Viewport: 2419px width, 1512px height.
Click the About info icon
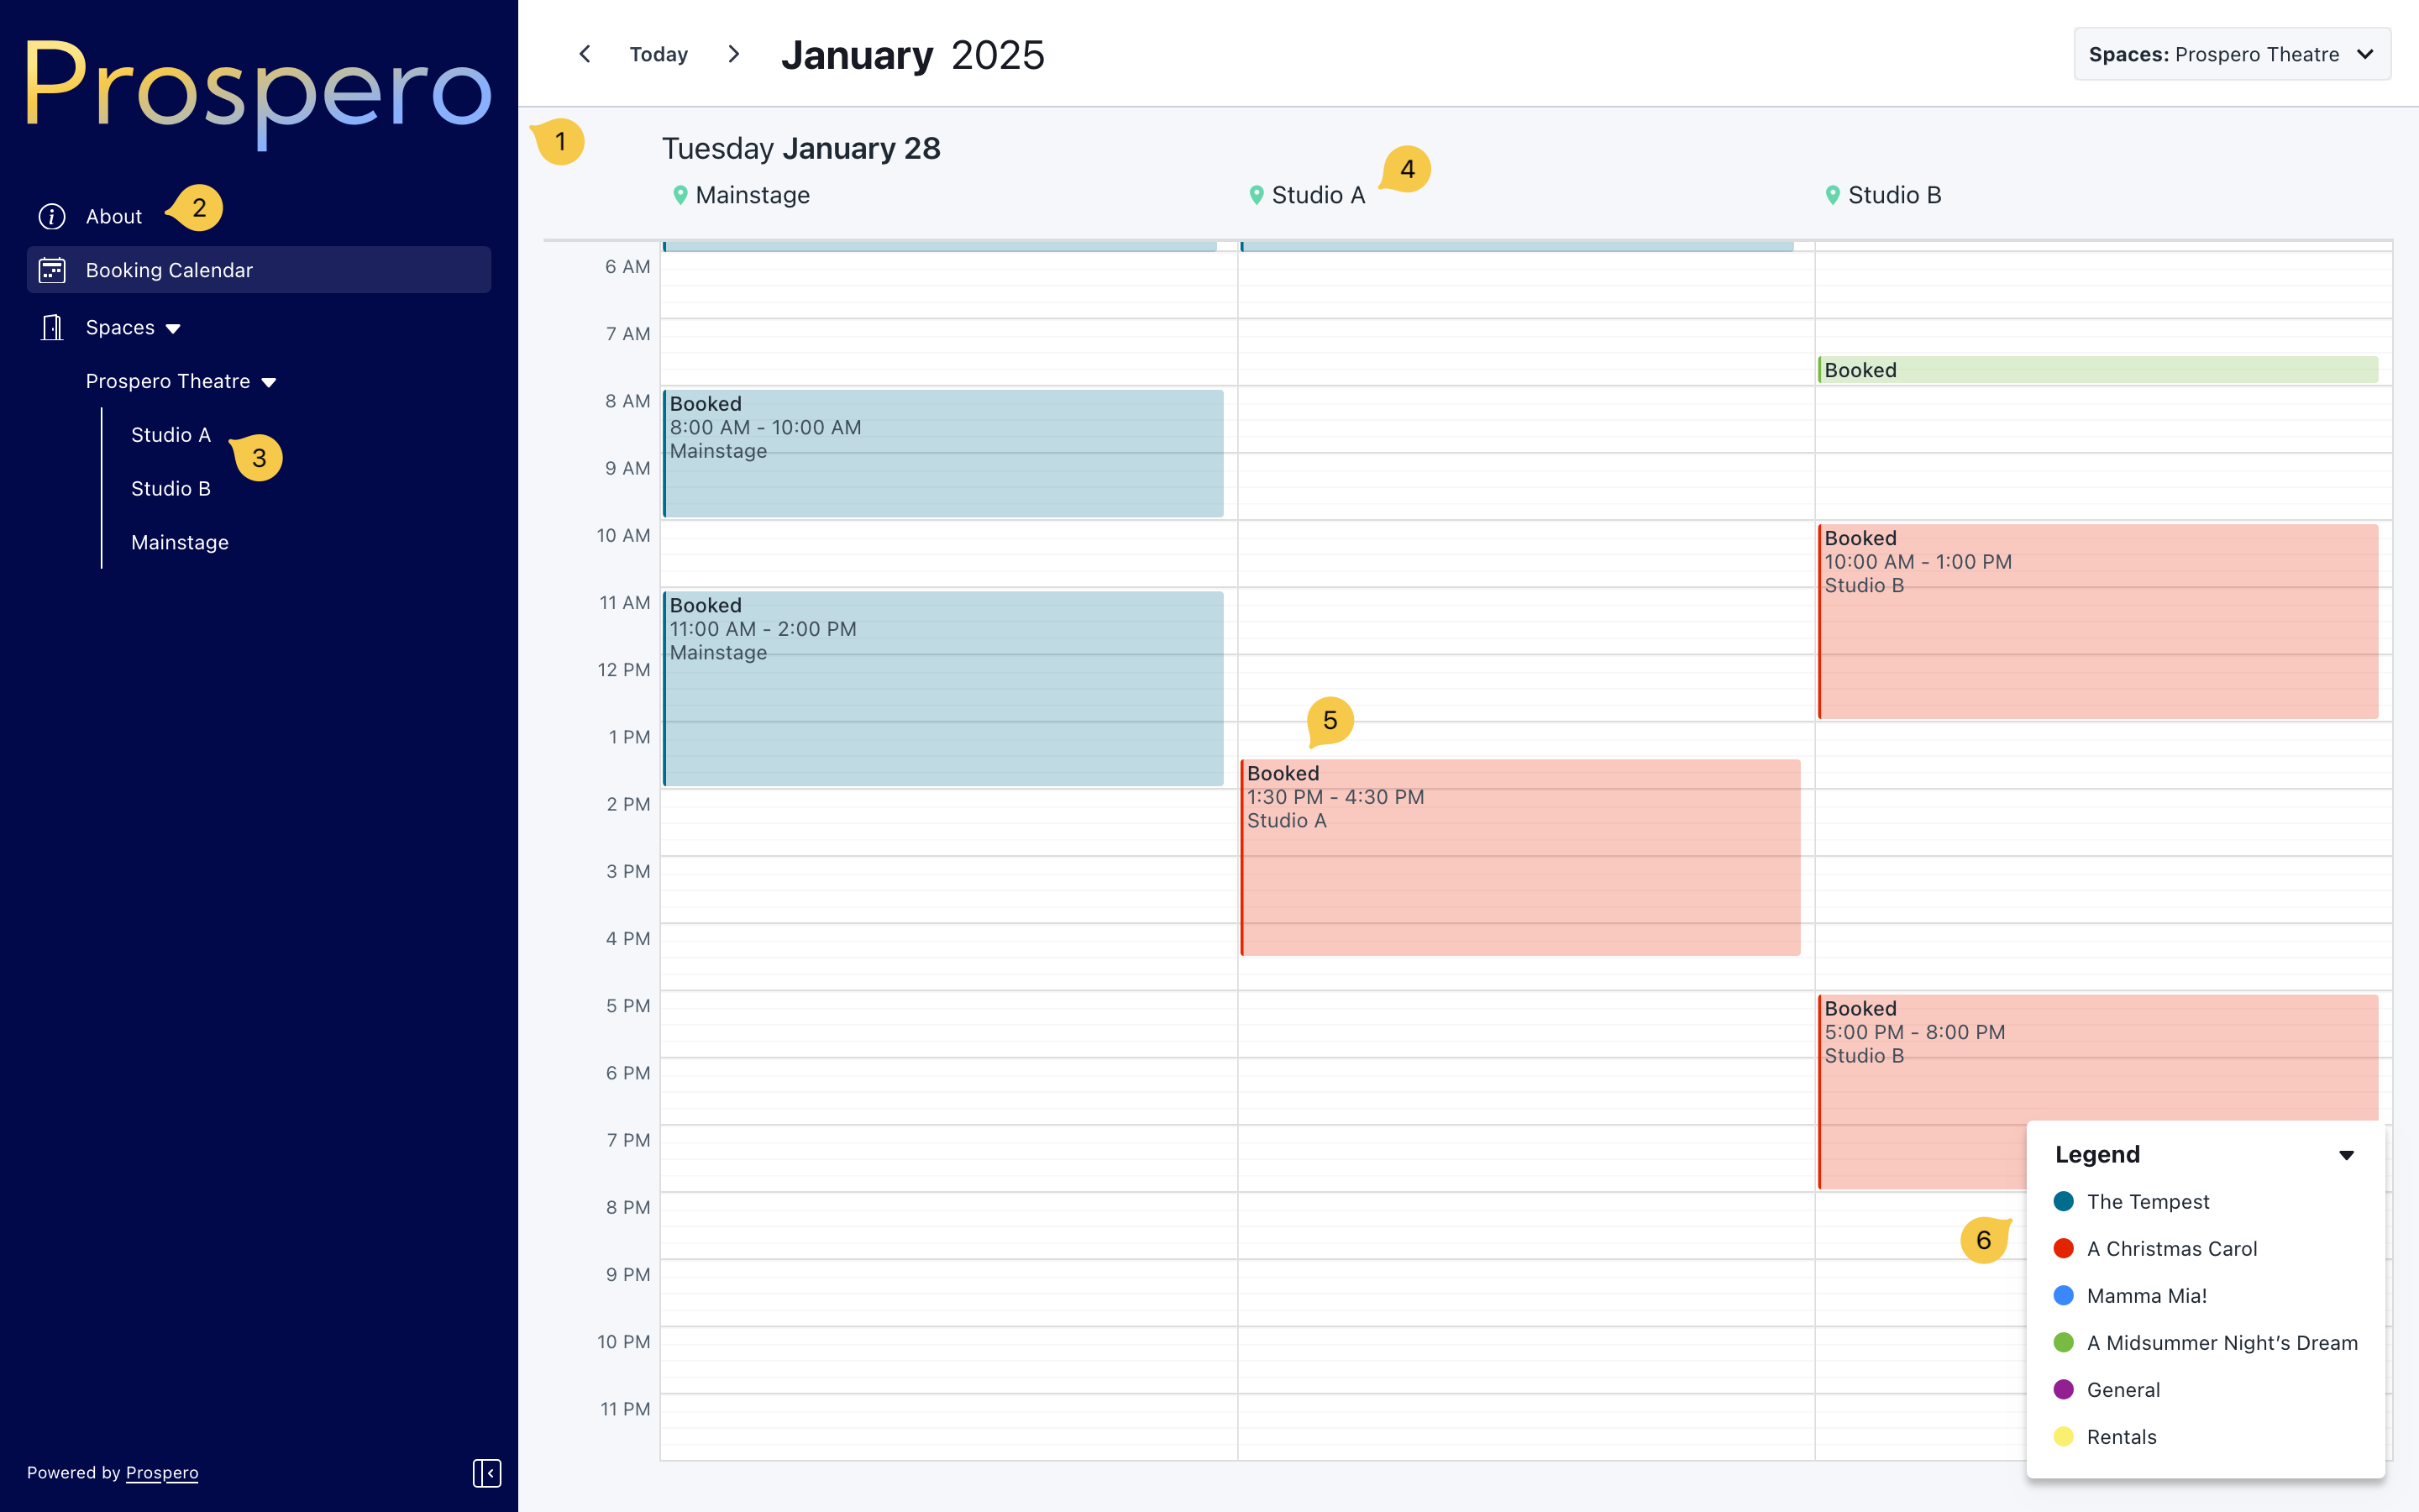click(x=52, y=216)
